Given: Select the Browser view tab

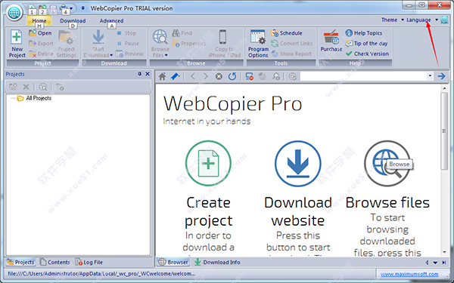Looking at the screenshot, I should (173, 262).
